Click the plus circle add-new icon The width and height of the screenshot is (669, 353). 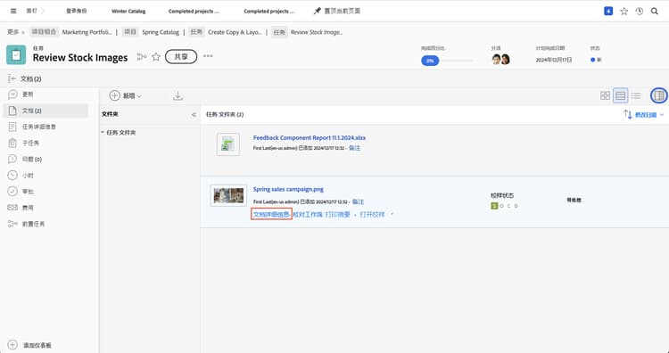(114, 95)
